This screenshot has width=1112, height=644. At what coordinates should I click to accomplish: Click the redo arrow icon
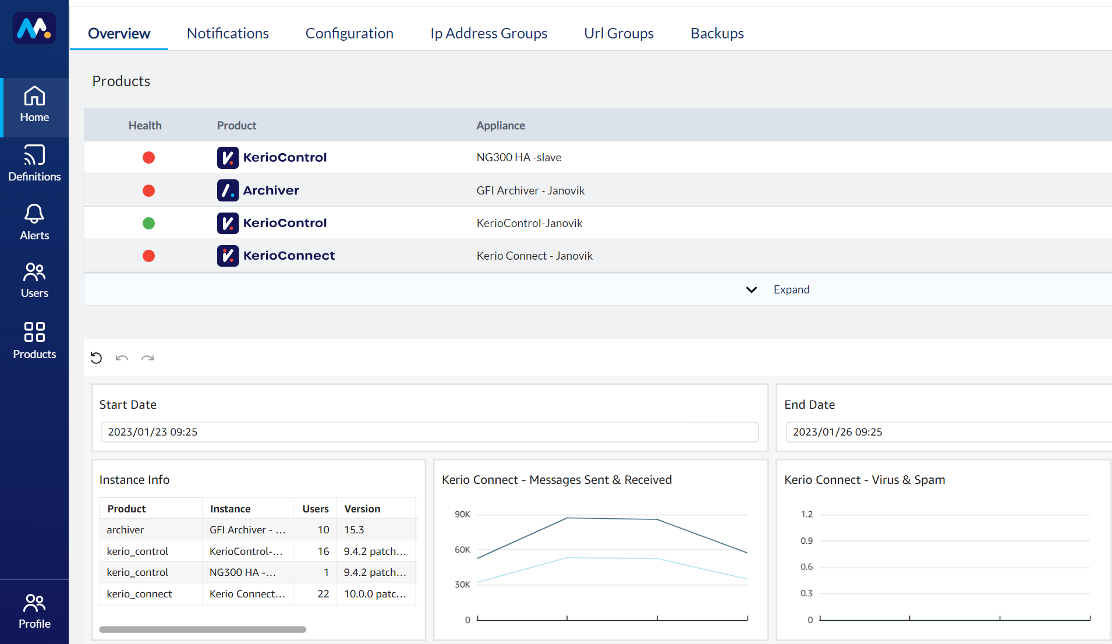pyautogui.click(x=147, y=358)
